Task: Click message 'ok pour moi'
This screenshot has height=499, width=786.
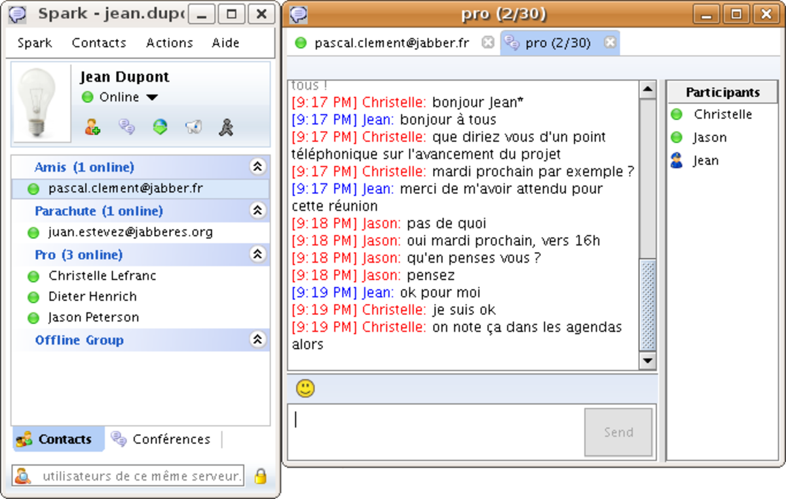Action: click(x=440, y=293)
